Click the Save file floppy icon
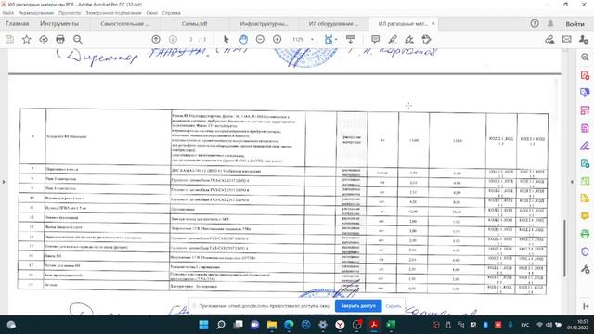This screenshot has width=594, height=334. click(9, 39)
